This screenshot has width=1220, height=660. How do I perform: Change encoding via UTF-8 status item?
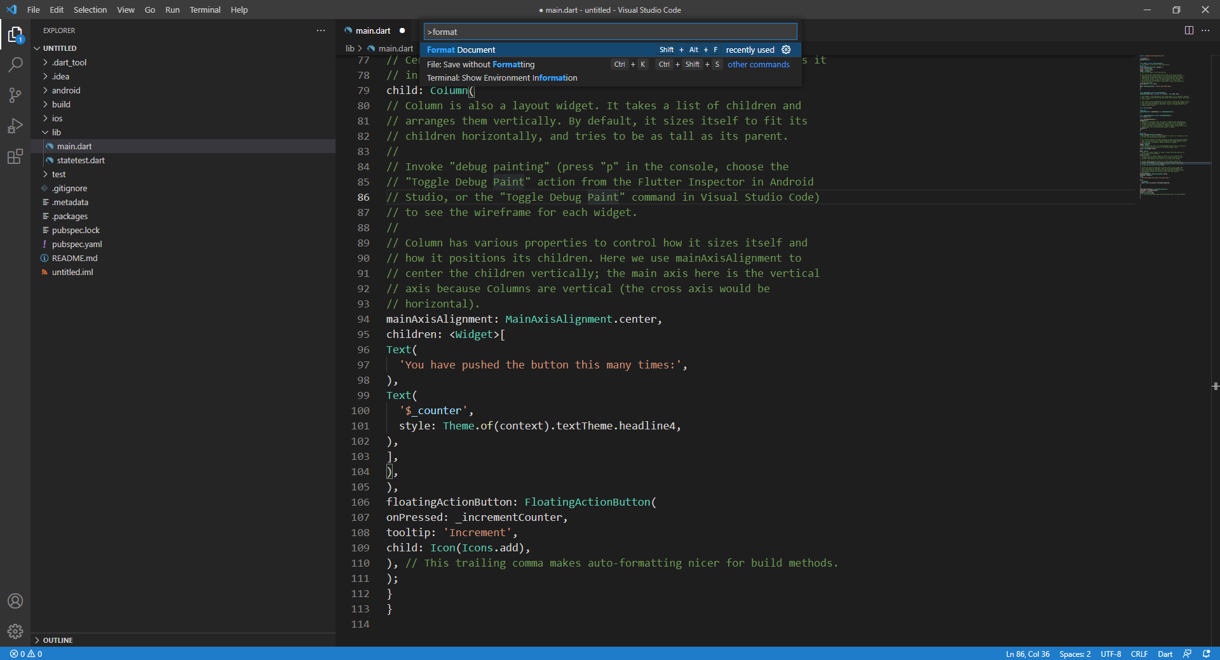click(x=1111, y=654)
